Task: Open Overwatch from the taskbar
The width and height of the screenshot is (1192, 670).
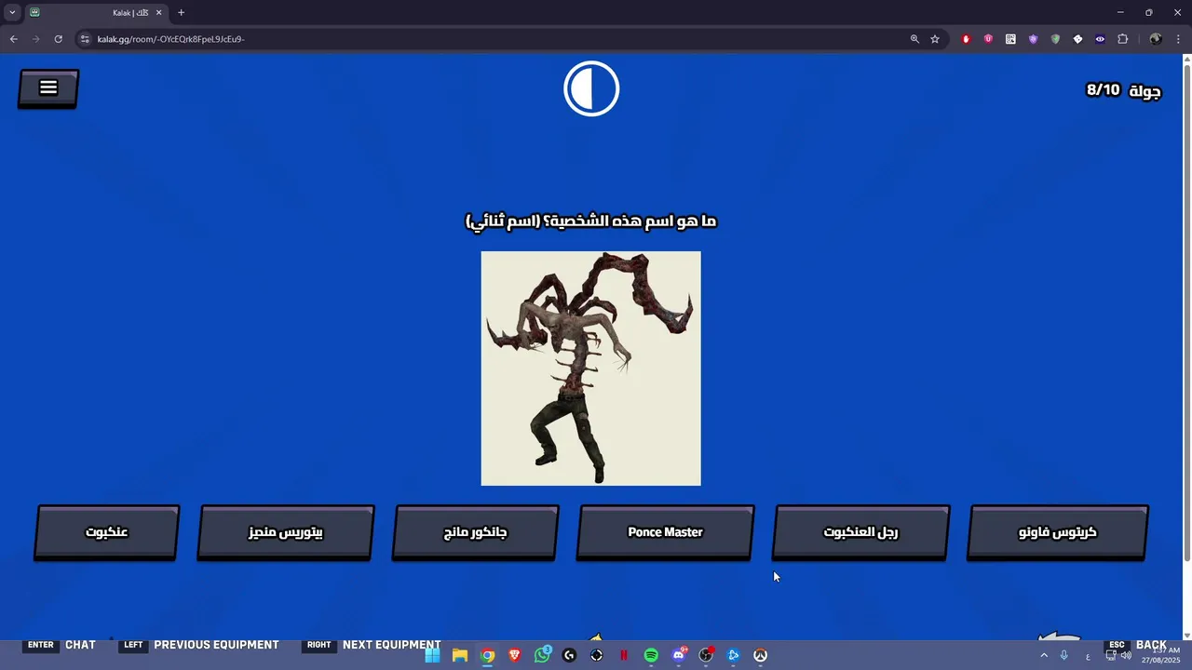Action: [761, 655]
